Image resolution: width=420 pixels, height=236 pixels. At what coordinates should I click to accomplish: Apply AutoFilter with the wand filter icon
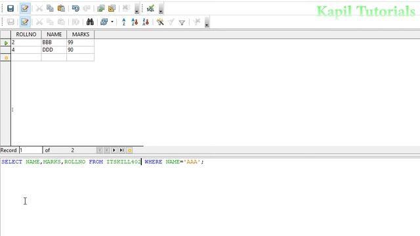pos(160,22)
